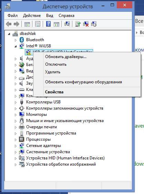Image resolution: width=144 pixels, height=194 pixels.
Task: Select the root node dbashlak
Action: (28, 34)
